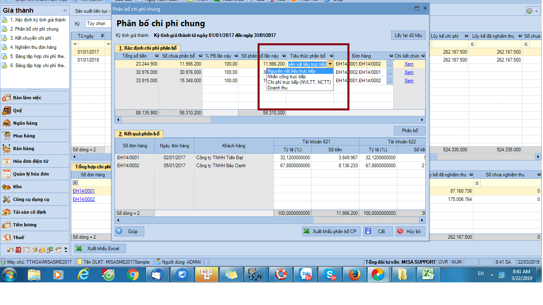Save with the Cất button
543x305 pixels.
click(x=378, y=232)
